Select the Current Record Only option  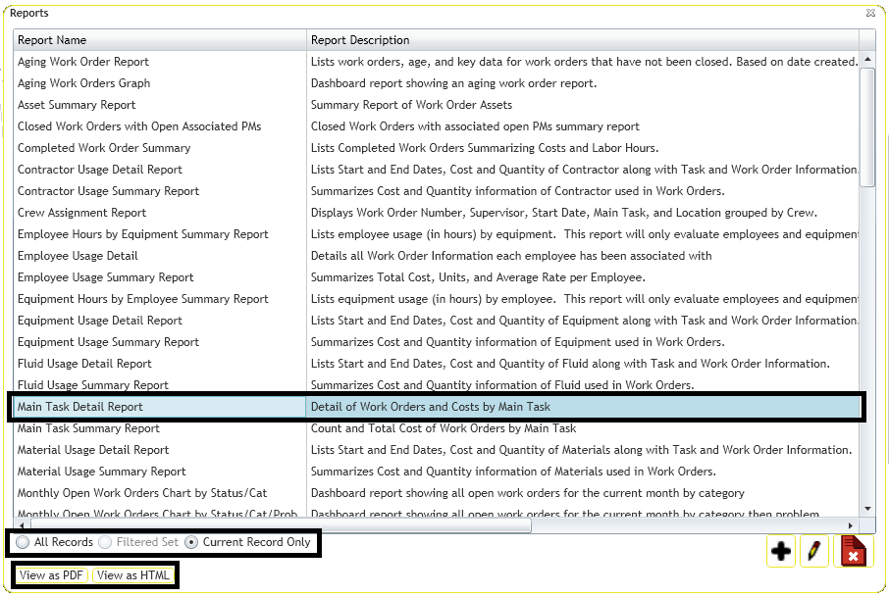191,542
